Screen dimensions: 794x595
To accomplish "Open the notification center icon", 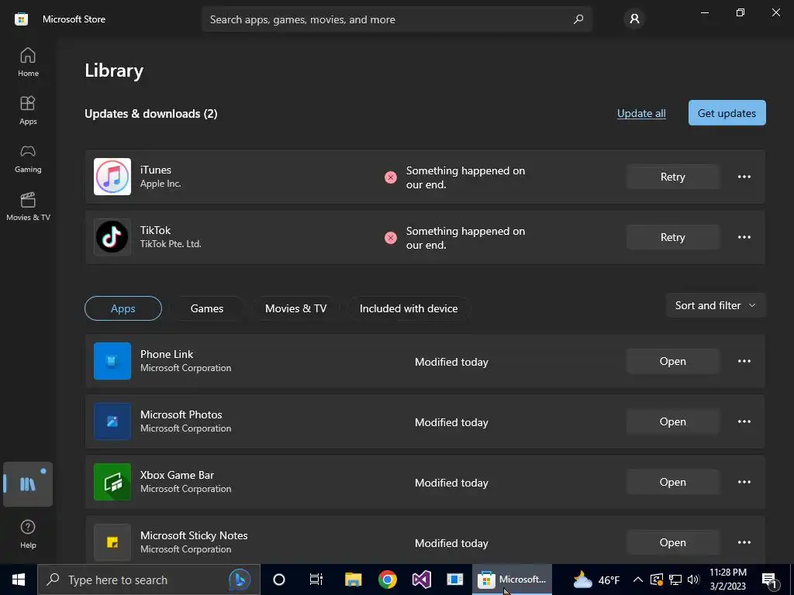I will pyautogui.click(x=770, y=580).
